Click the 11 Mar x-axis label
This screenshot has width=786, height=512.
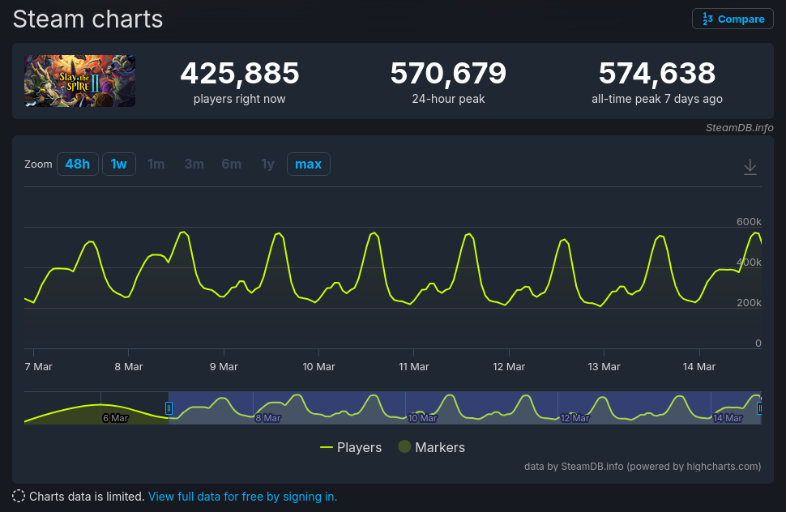pos(413,367)
